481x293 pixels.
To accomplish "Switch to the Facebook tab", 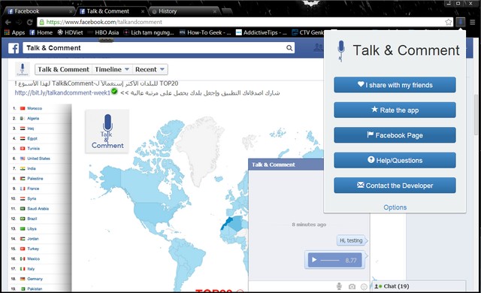I will pyautogui.click(x=38, y=11).
